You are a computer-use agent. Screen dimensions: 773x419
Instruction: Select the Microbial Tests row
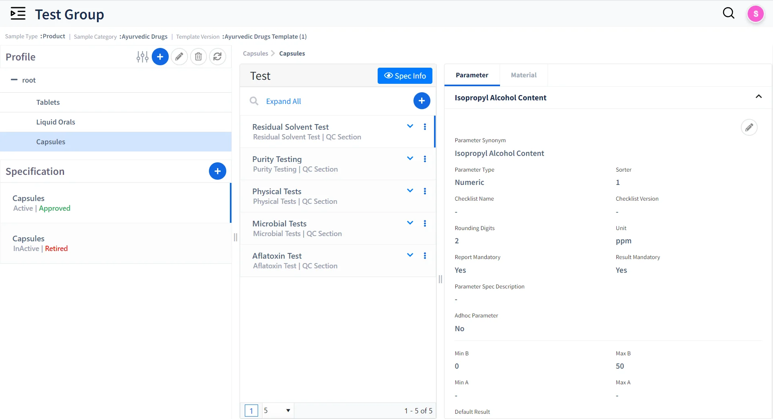(337, 228)
